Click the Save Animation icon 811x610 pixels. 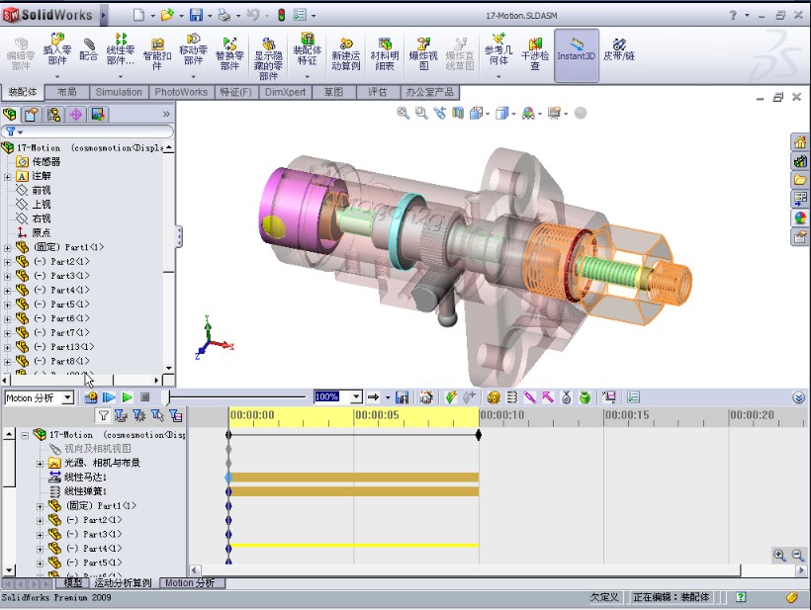(x=402, y=397)
